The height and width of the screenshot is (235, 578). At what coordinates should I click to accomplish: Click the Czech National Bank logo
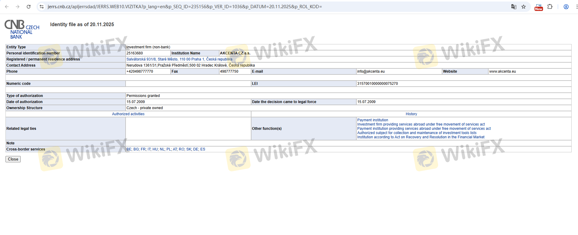pos(22,29)
